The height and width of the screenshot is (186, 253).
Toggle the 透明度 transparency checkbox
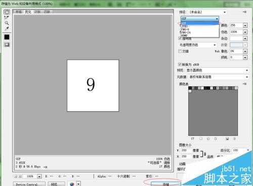pyautogui.click(x=180, y=38)
